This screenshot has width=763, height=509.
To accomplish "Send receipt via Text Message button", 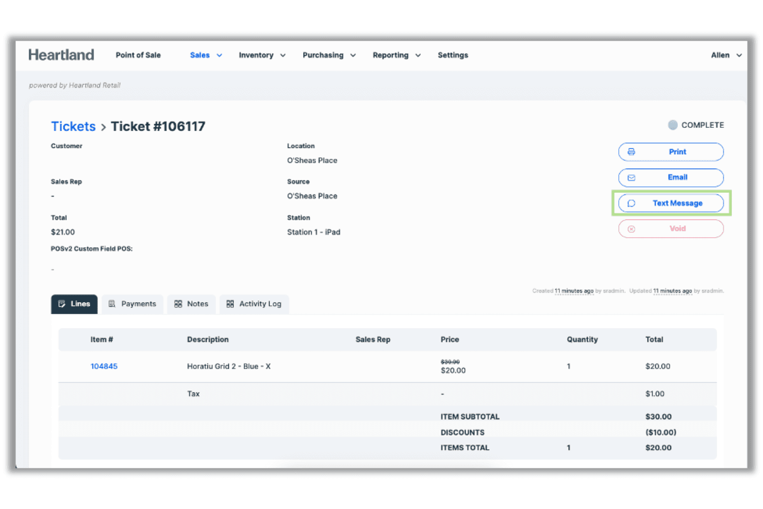I will coord(671,203).
